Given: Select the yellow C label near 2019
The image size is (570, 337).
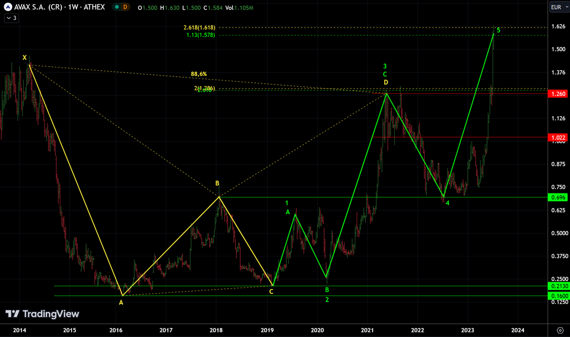Looking at the screenshot, I should [271, 291].
